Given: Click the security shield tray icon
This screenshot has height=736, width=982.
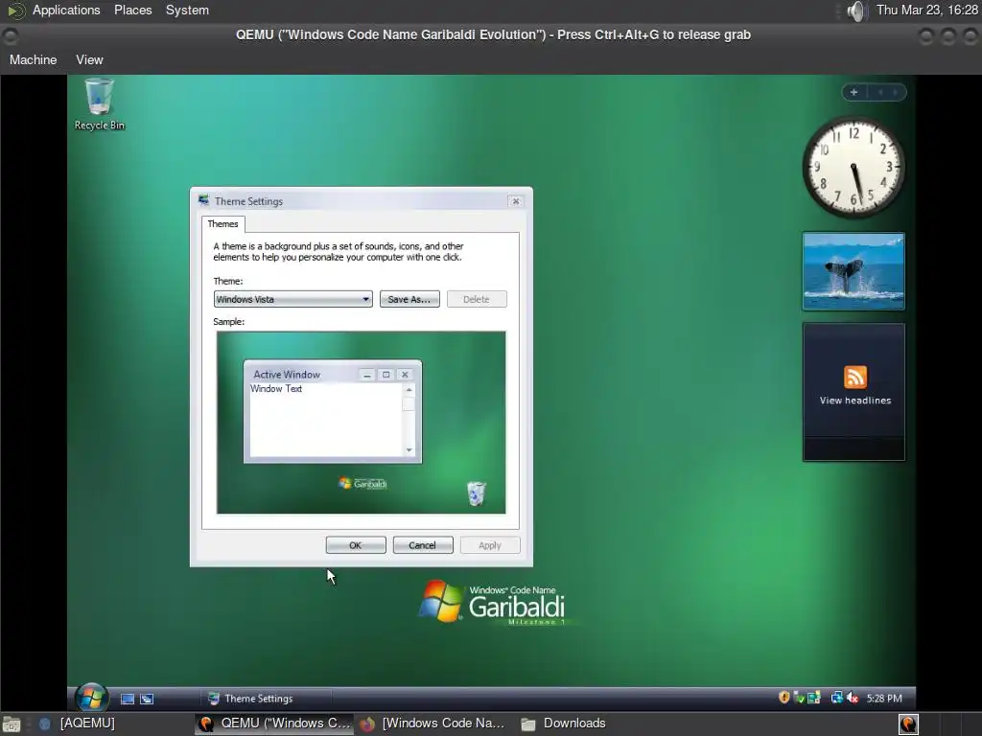Looking at the screenshot, I should pos(783,698).
